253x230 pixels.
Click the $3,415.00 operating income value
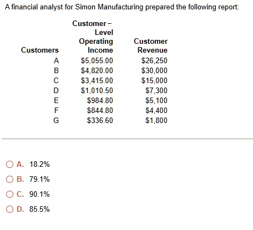coord(97,80)
